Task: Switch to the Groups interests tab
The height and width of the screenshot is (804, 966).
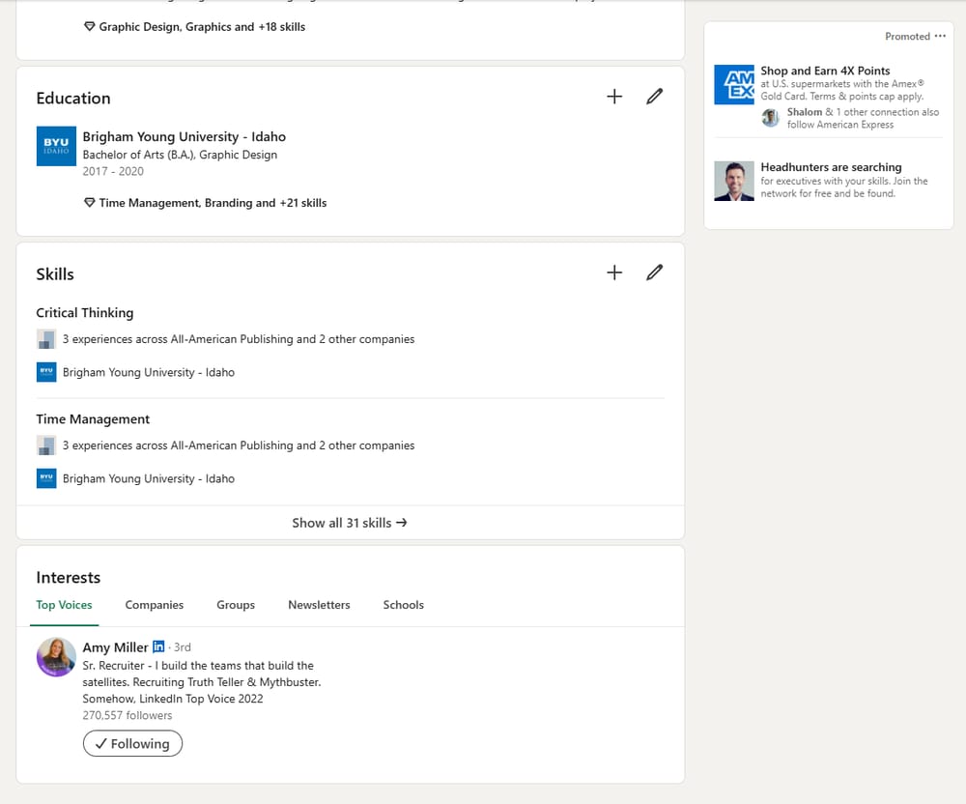Action: [236, 605]
